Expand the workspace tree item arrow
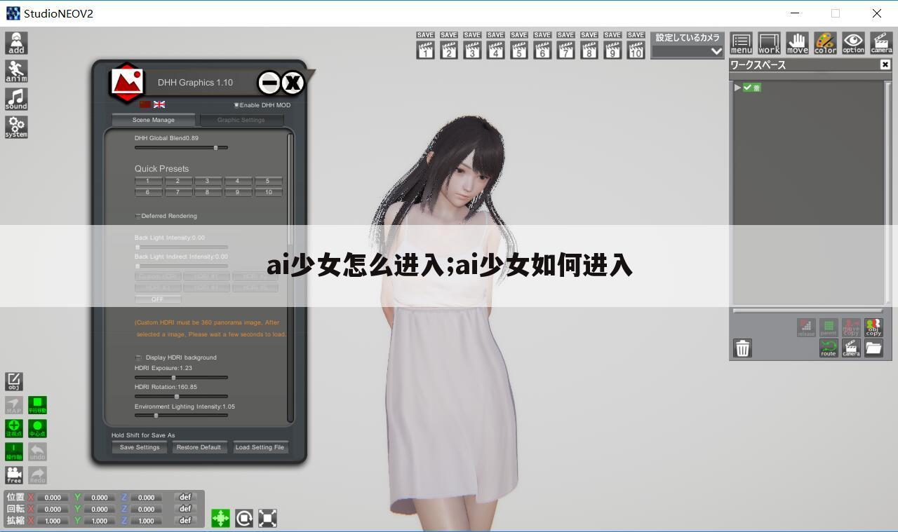The height and width of the screenshot is (532, 898). (737, 88)
